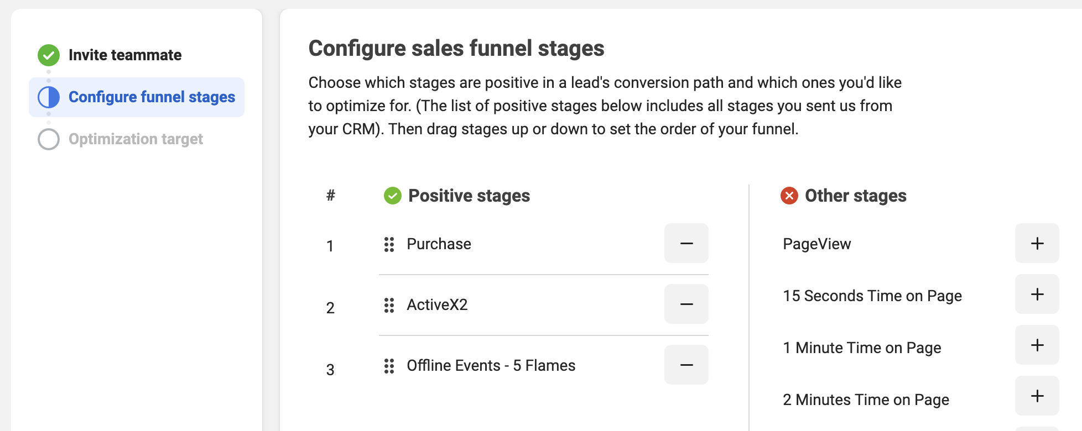Click green checkmark beside Invite teammate
1082x431 pixels.
(x=49, y=55)
